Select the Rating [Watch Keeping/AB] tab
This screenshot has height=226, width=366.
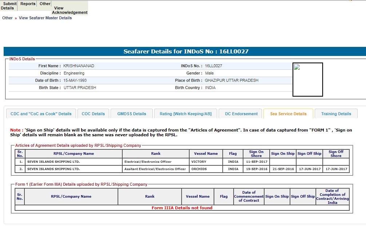(185, 114)
